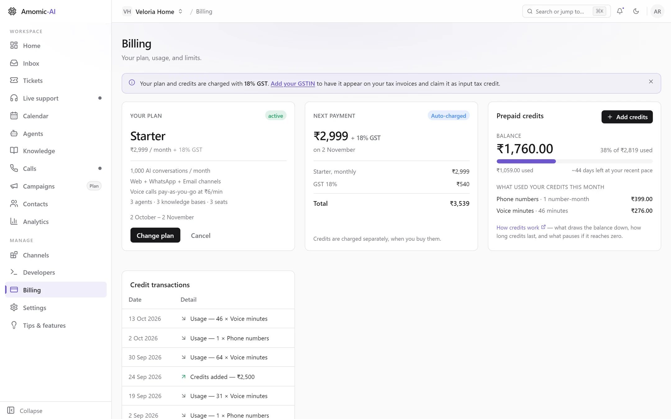Screen dimensions: 671x419
Task: Dismiss the GST information banner
Action: click(651, 82)
